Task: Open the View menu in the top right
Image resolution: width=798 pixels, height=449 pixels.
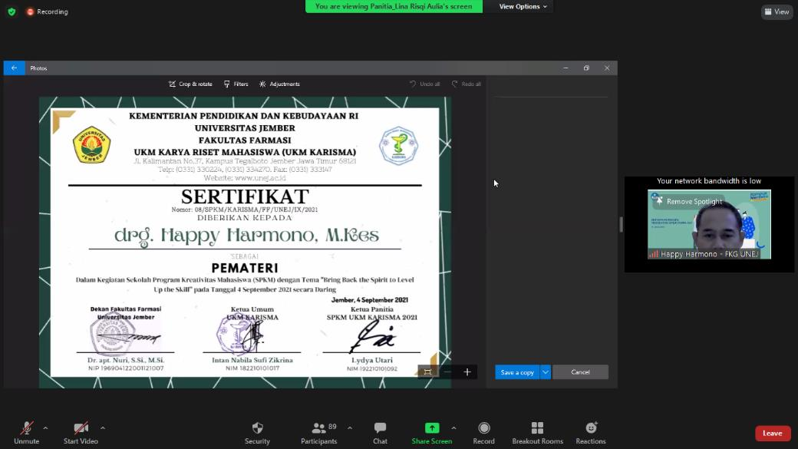Action: [x=777, y=12]
